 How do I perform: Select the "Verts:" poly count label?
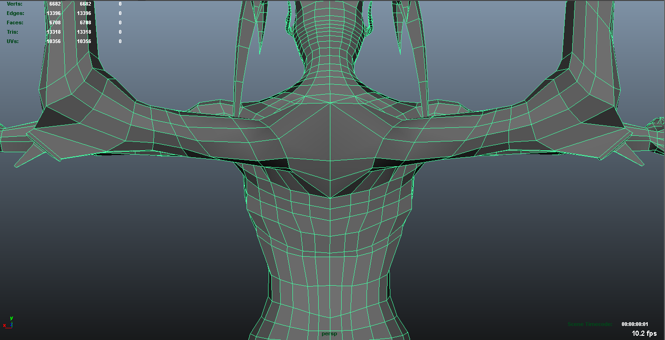[x=15, y=4]
